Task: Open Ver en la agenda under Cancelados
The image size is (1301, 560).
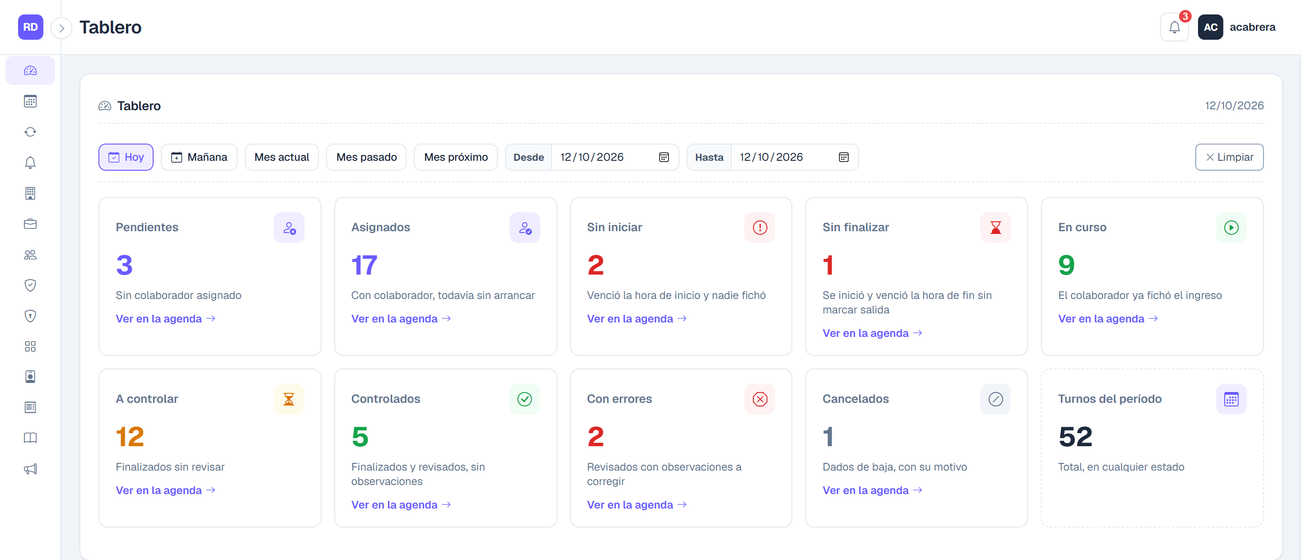Action: click(x=872, y=490)
